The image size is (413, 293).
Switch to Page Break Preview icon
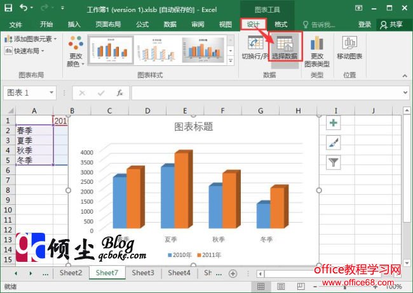(301, 286)
